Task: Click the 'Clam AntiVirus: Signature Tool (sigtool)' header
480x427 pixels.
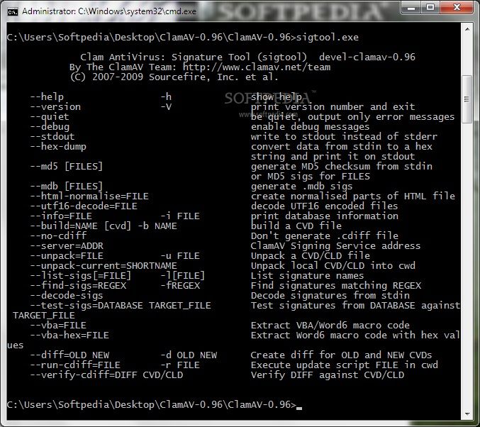Action: pos(194,57)
